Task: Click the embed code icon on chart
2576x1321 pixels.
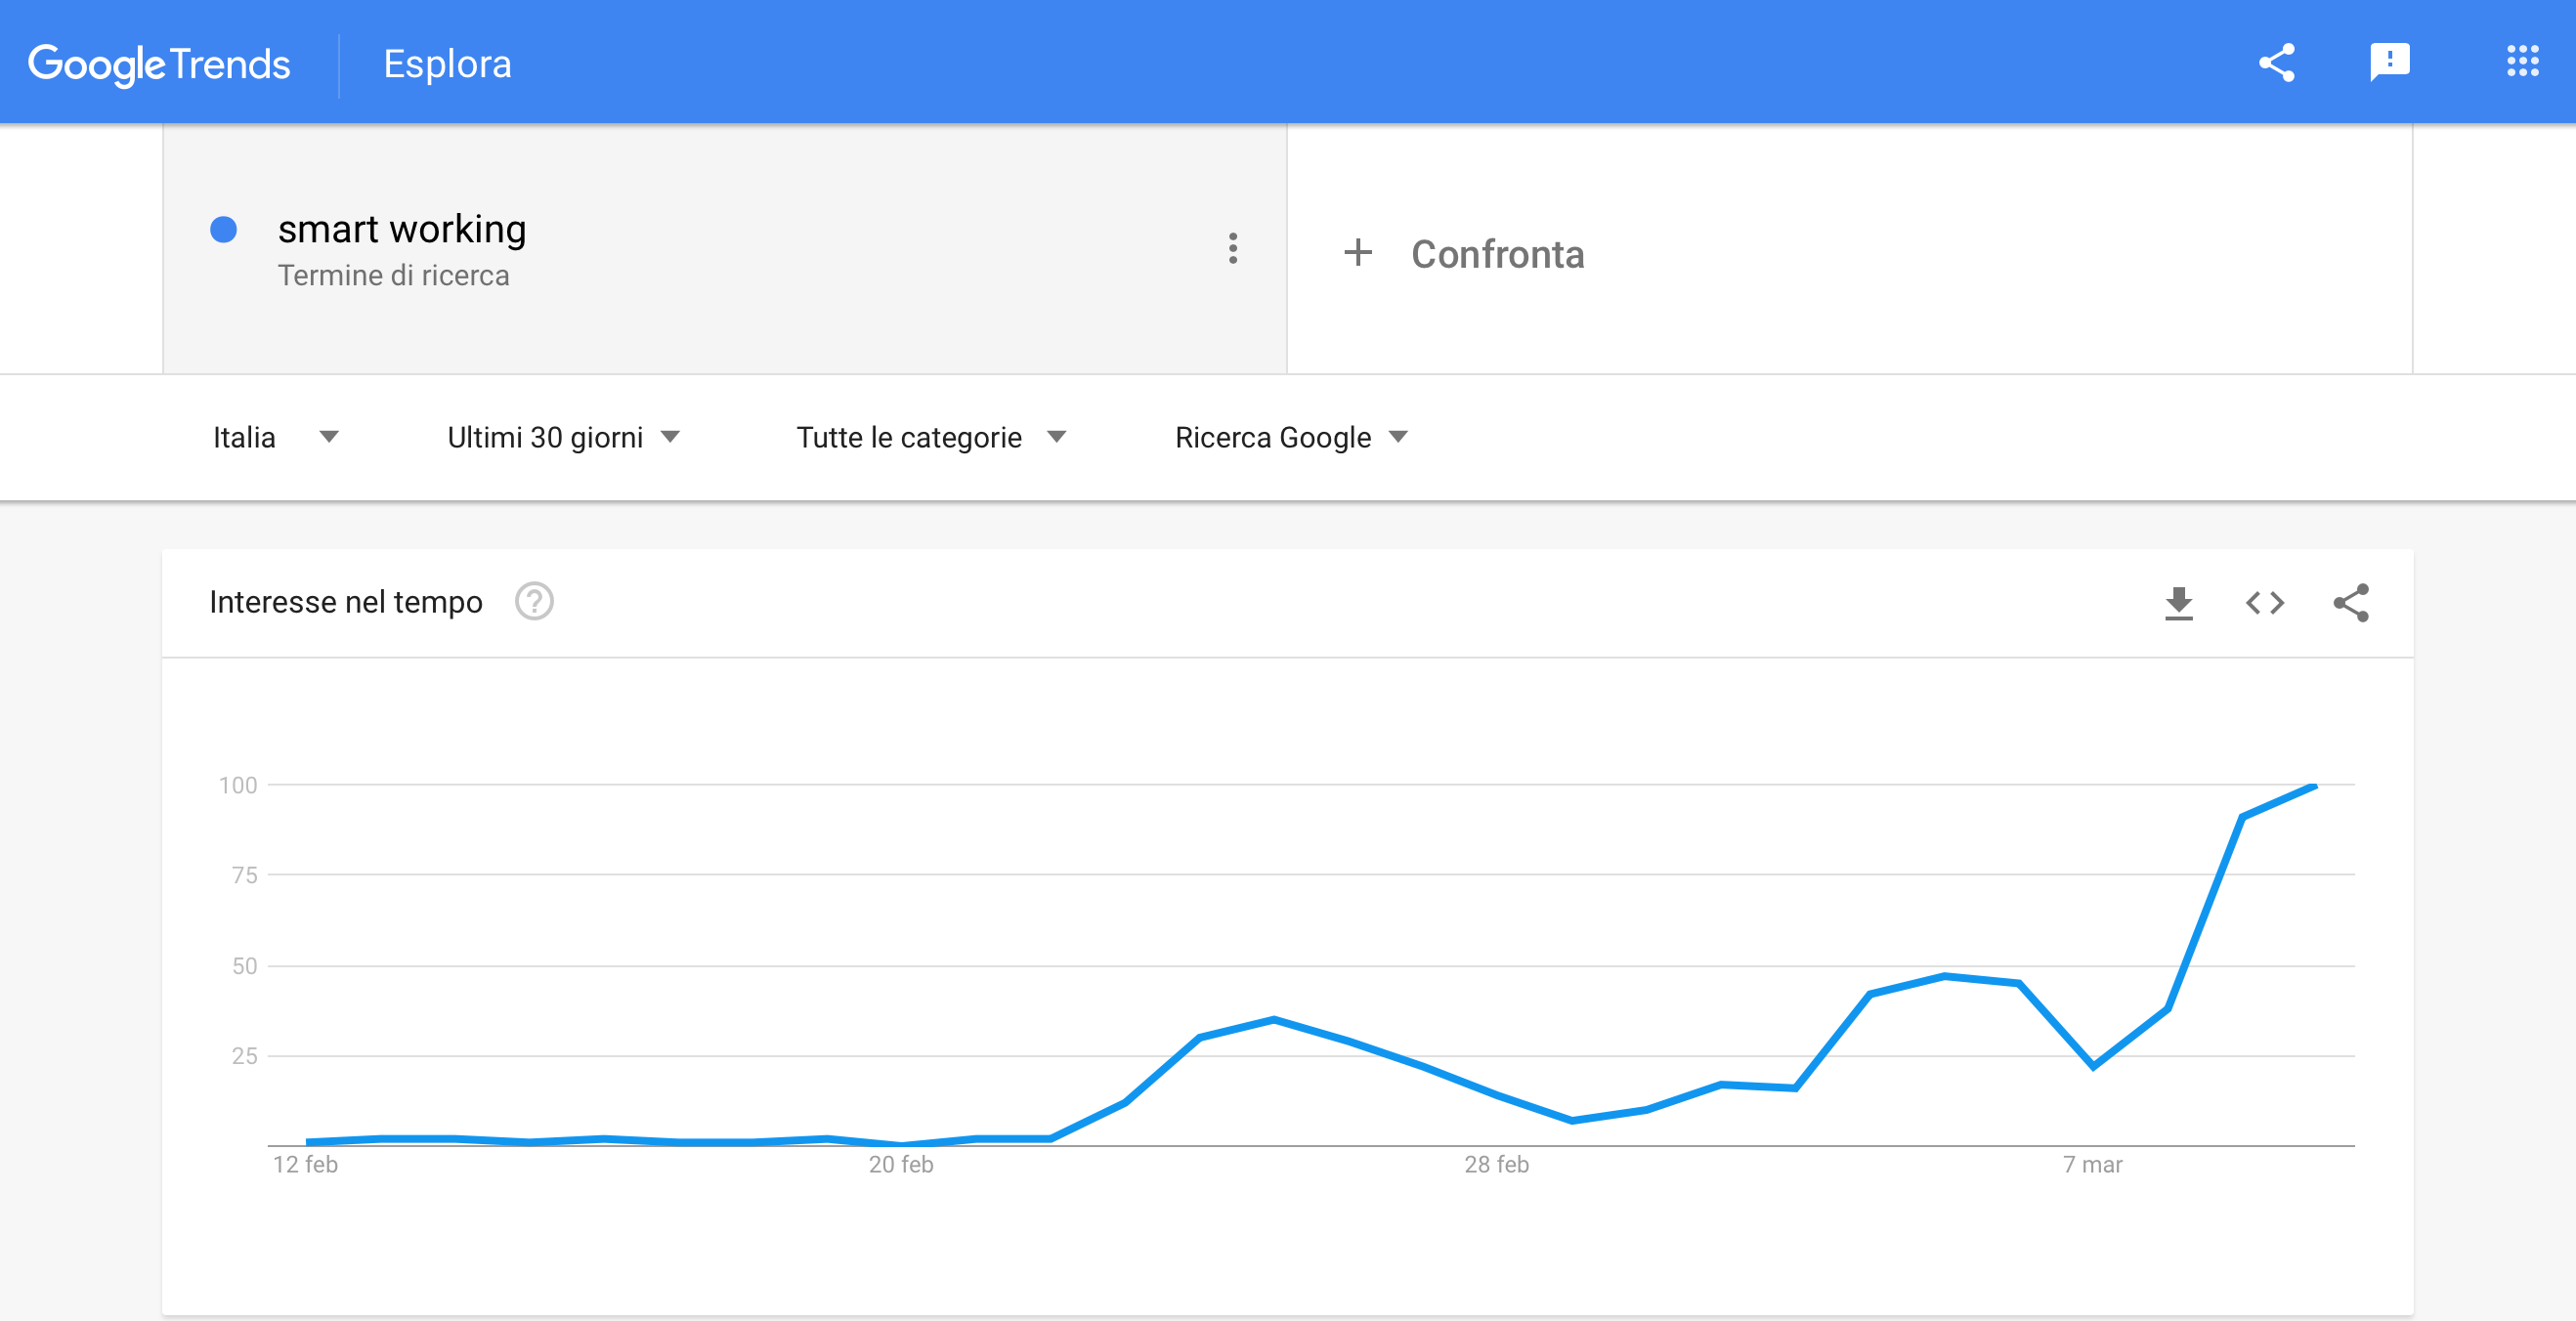Action: pyautogui.click(x=2264, y=603)
